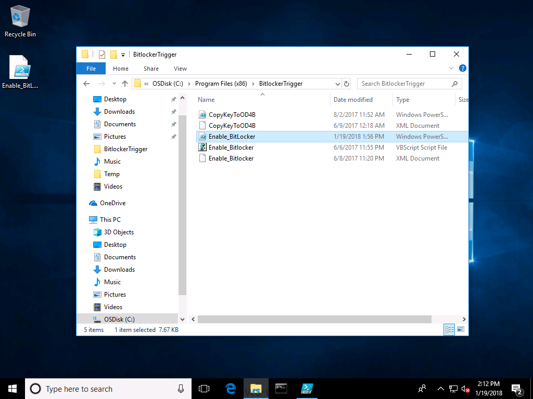Open the Windows Start menu
This screenshot has width=533, height=399.
[12, 389]
